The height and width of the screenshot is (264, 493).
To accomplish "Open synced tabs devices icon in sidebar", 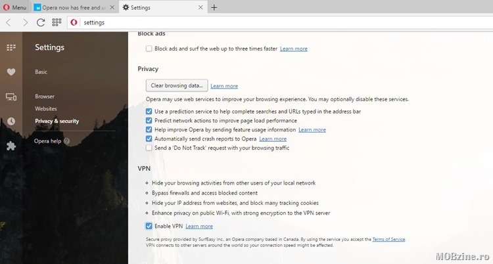I will tap(11, 97).
